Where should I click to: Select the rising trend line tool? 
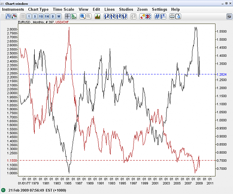tap(107, 16)
